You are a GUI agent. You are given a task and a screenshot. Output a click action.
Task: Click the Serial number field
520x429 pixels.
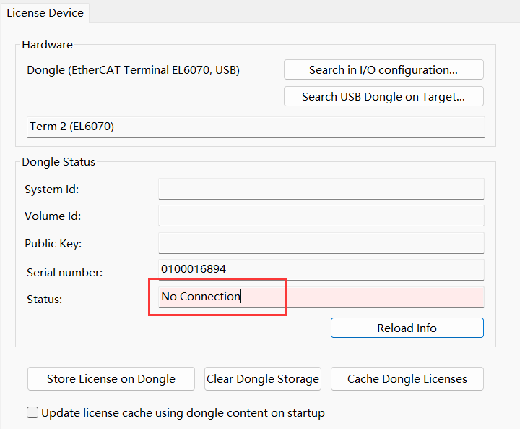coord(321,270)
